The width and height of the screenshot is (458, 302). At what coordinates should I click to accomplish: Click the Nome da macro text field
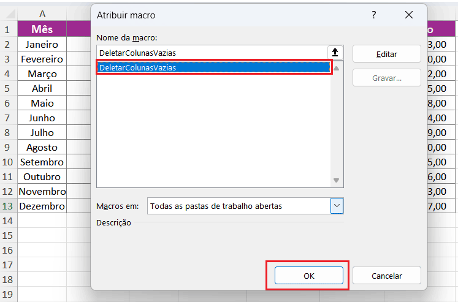pyautogui.click(x=212, y=53)
